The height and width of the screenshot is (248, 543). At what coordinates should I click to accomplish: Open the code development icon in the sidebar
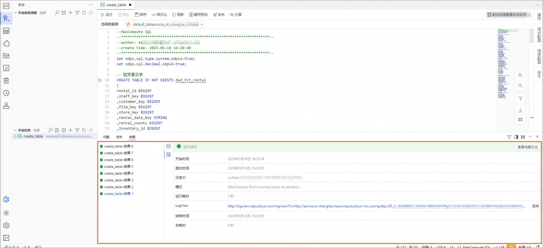point(6,6)
